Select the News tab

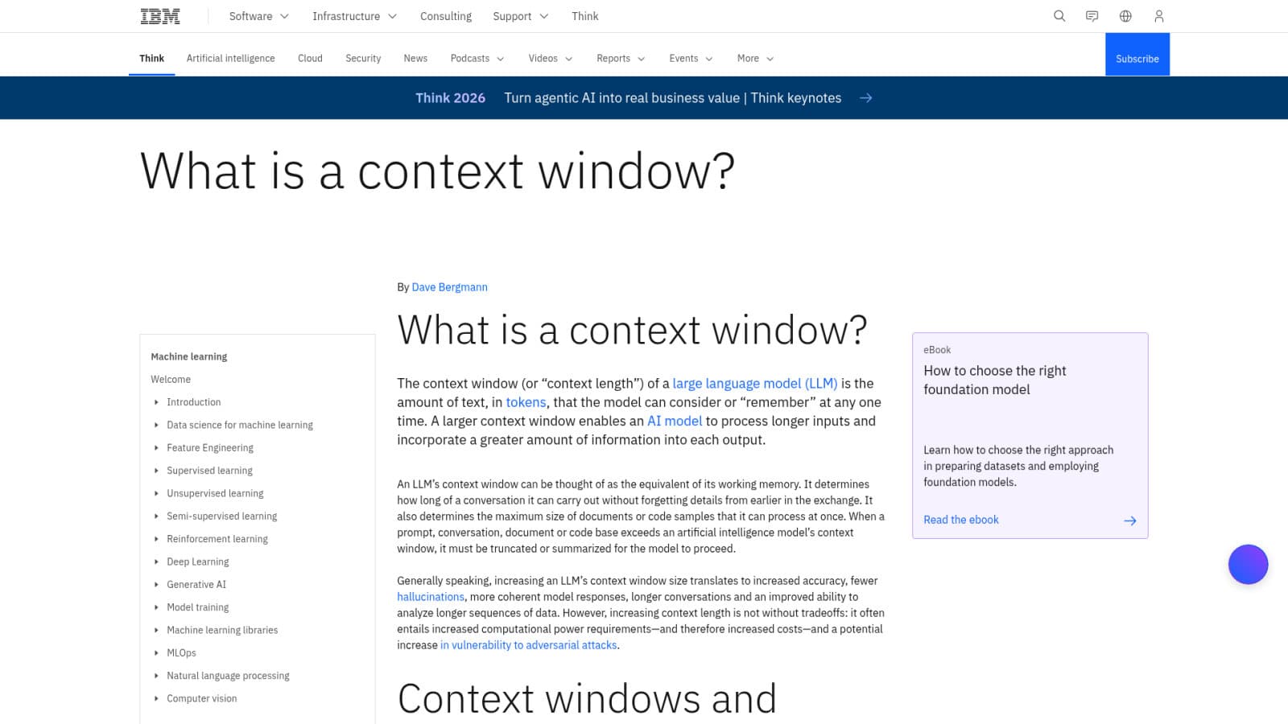tap(415, 59)
